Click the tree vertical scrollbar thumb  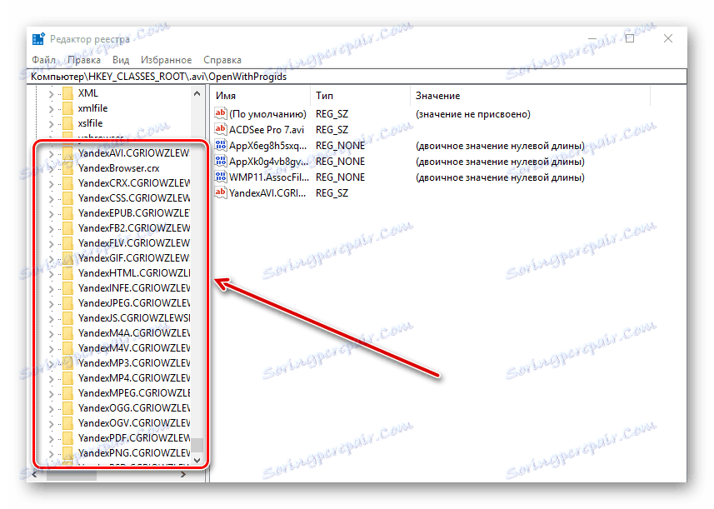(x=197, y=445)
